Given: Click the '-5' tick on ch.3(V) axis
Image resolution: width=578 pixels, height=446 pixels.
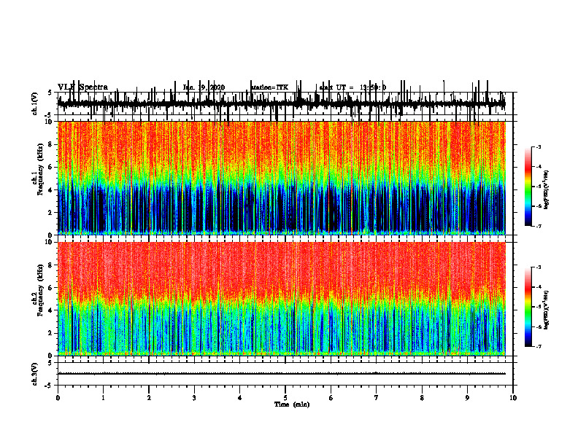Looking at the screenshot, I should tap(49, 386).
